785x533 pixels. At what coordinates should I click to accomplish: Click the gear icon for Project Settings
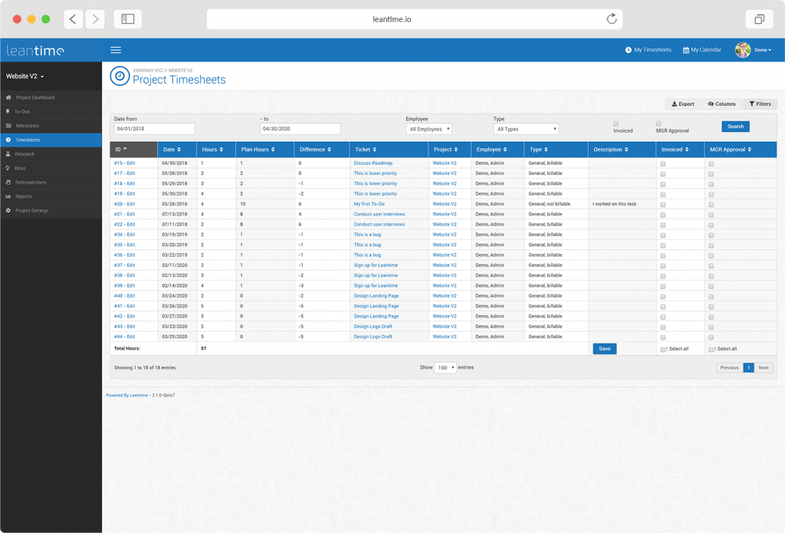(x=8, y=210)
